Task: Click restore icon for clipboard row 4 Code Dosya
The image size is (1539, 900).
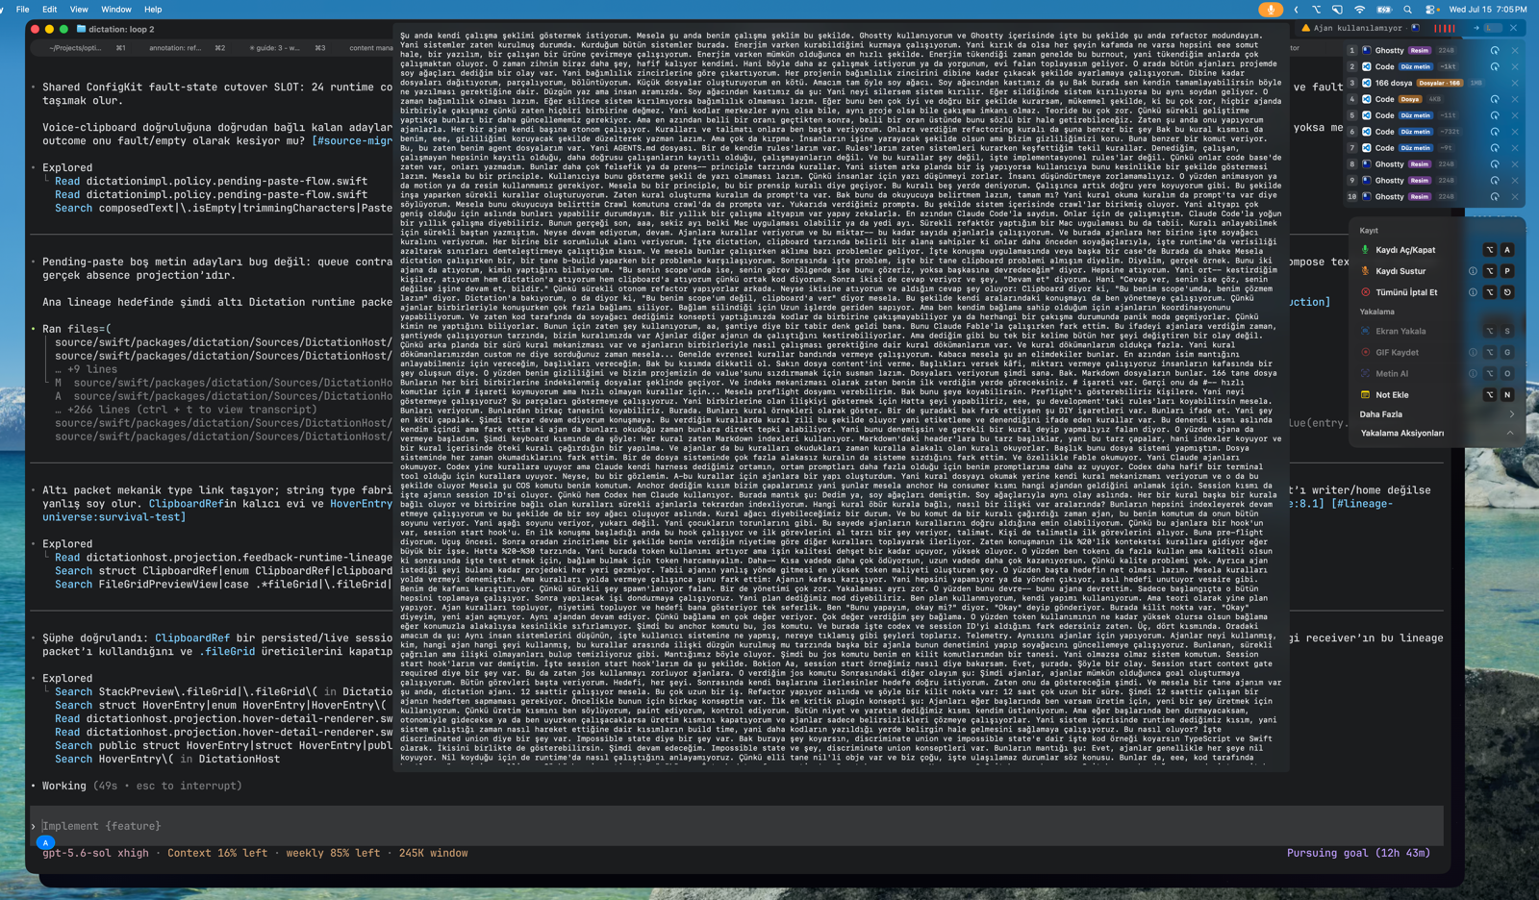Action: pos(1495,99)
